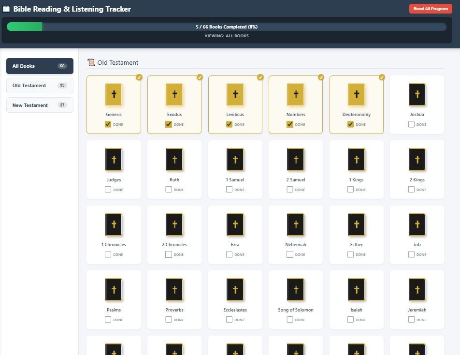
Task: Click the Genesis gold book icon
Action: (114, 94)
